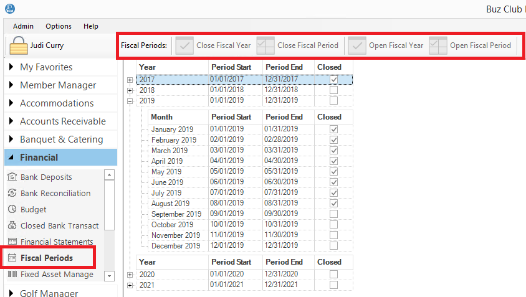Select Fiscal Periods calendar icon item
This screenshot has width=526, height=297.
11,258
